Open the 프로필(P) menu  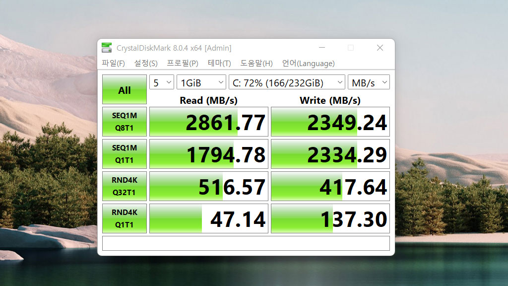pos(183,63)
